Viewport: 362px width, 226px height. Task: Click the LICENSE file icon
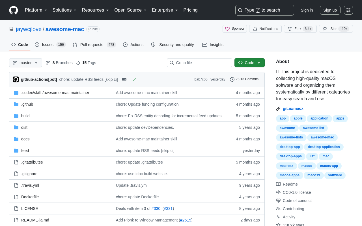pos(16,208)
